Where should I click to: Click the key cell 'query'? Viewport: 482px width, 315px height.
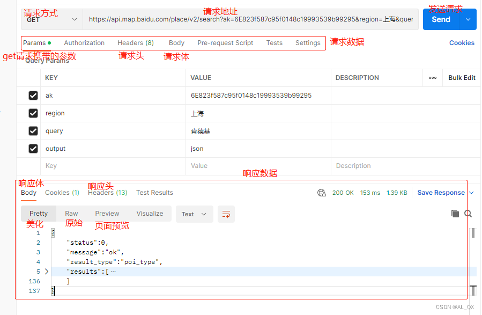point(113,131)
